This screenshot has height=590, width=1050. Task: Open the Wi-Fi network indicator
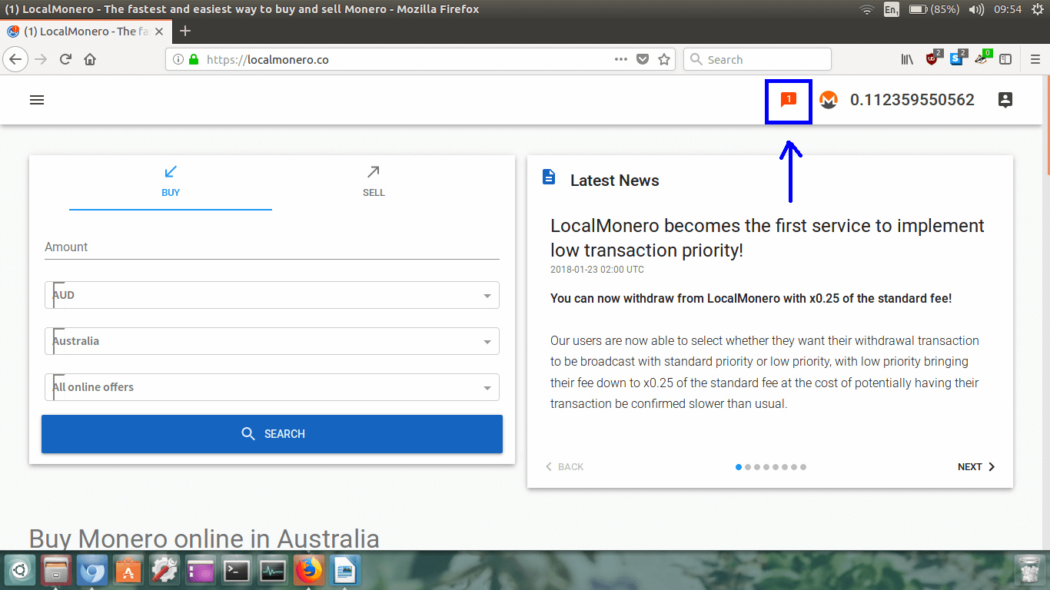pos(867,9)
